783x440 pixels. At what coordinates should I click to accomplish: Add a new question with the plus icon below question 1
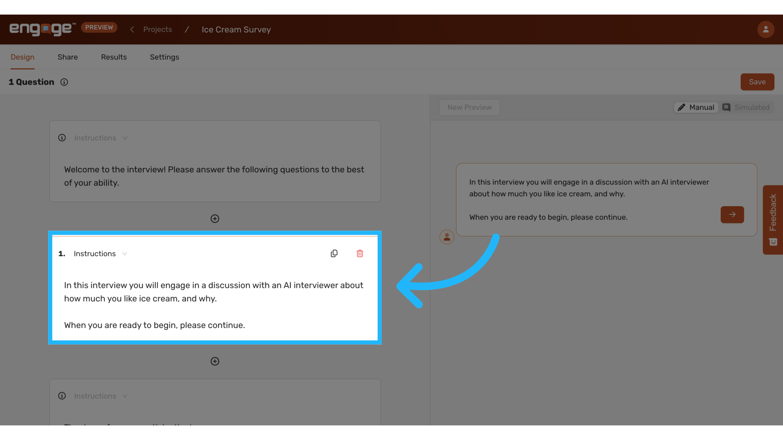click(x=215, y=361)
